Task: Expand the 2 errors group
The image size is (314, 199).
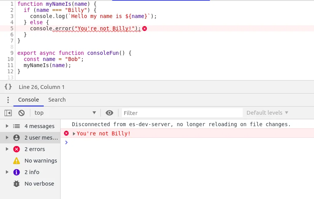Action: click(x=7, y=149)
